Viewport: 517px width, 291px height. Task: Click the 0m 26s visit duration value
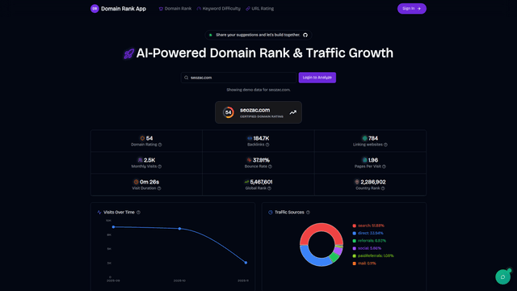click(149, 182)
